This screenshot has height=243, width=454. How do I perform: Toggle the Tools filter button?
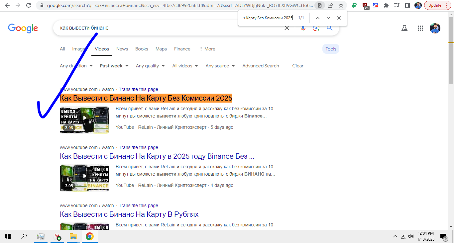click(331, 49)
